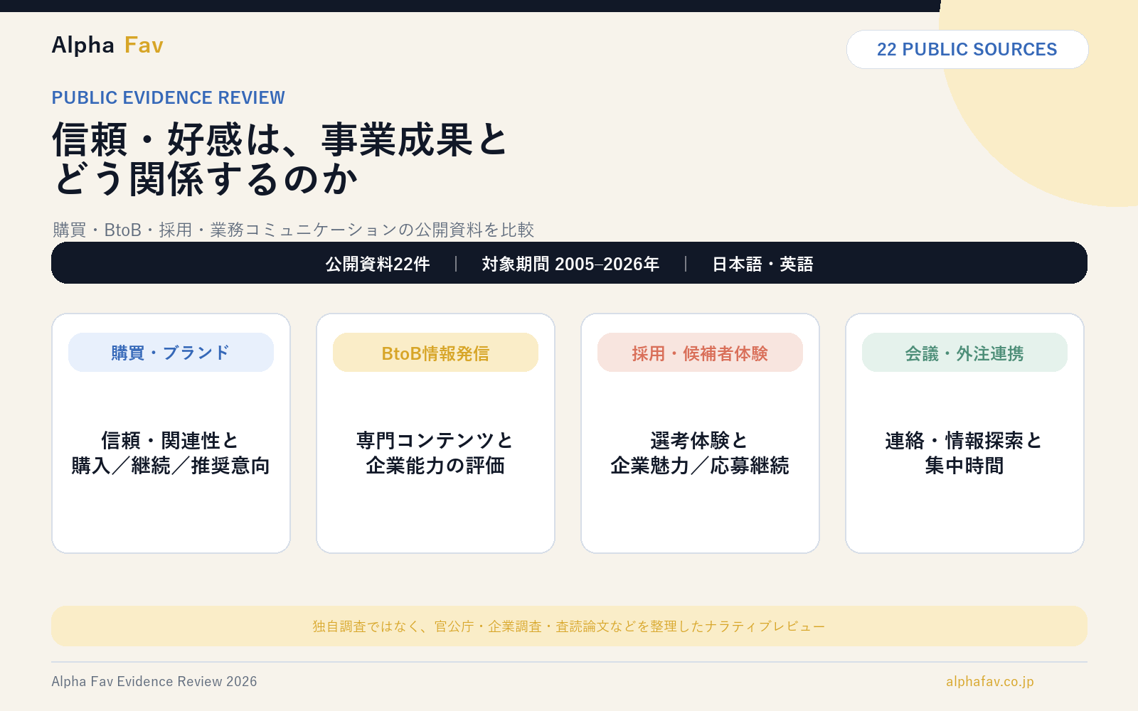
Task: Click 公開資料22件 in the dark bar
Action: [378, 264]
